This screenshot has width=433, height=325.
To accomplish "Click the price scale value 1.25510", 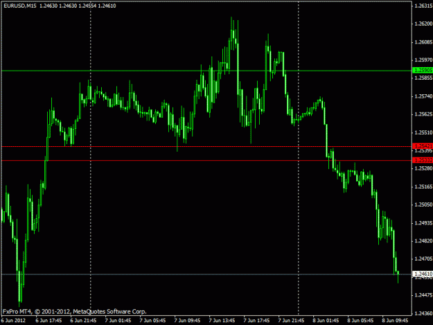I will click(423, 132).
